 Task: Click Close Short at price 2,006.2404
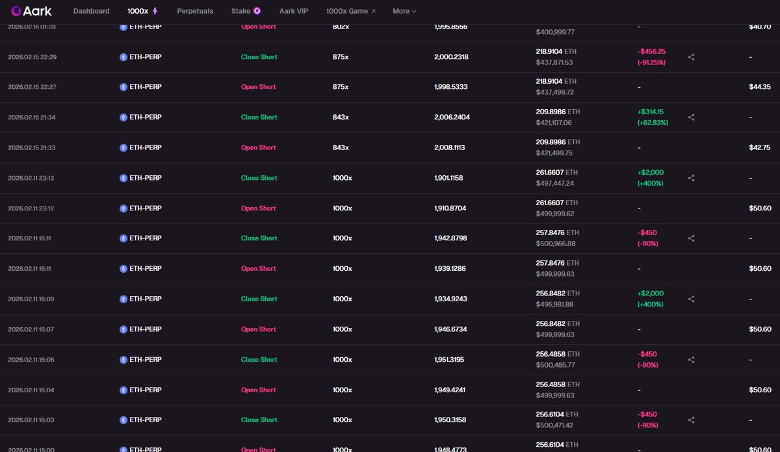coord(259,118)
